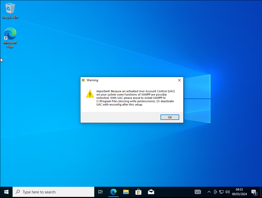Image resolution: width=262 pixels, height=198 pixels.
Task: Open File Explorer from the taskbar
Action: [x=126, y=192]
